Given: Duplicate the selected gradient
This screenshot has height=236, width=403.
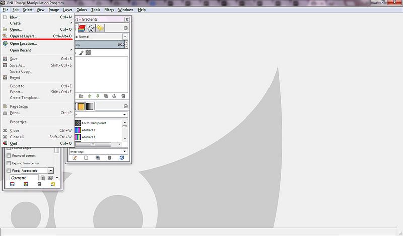Looking at the screenshot, I should pyautogui.click(x=98, y=158).
